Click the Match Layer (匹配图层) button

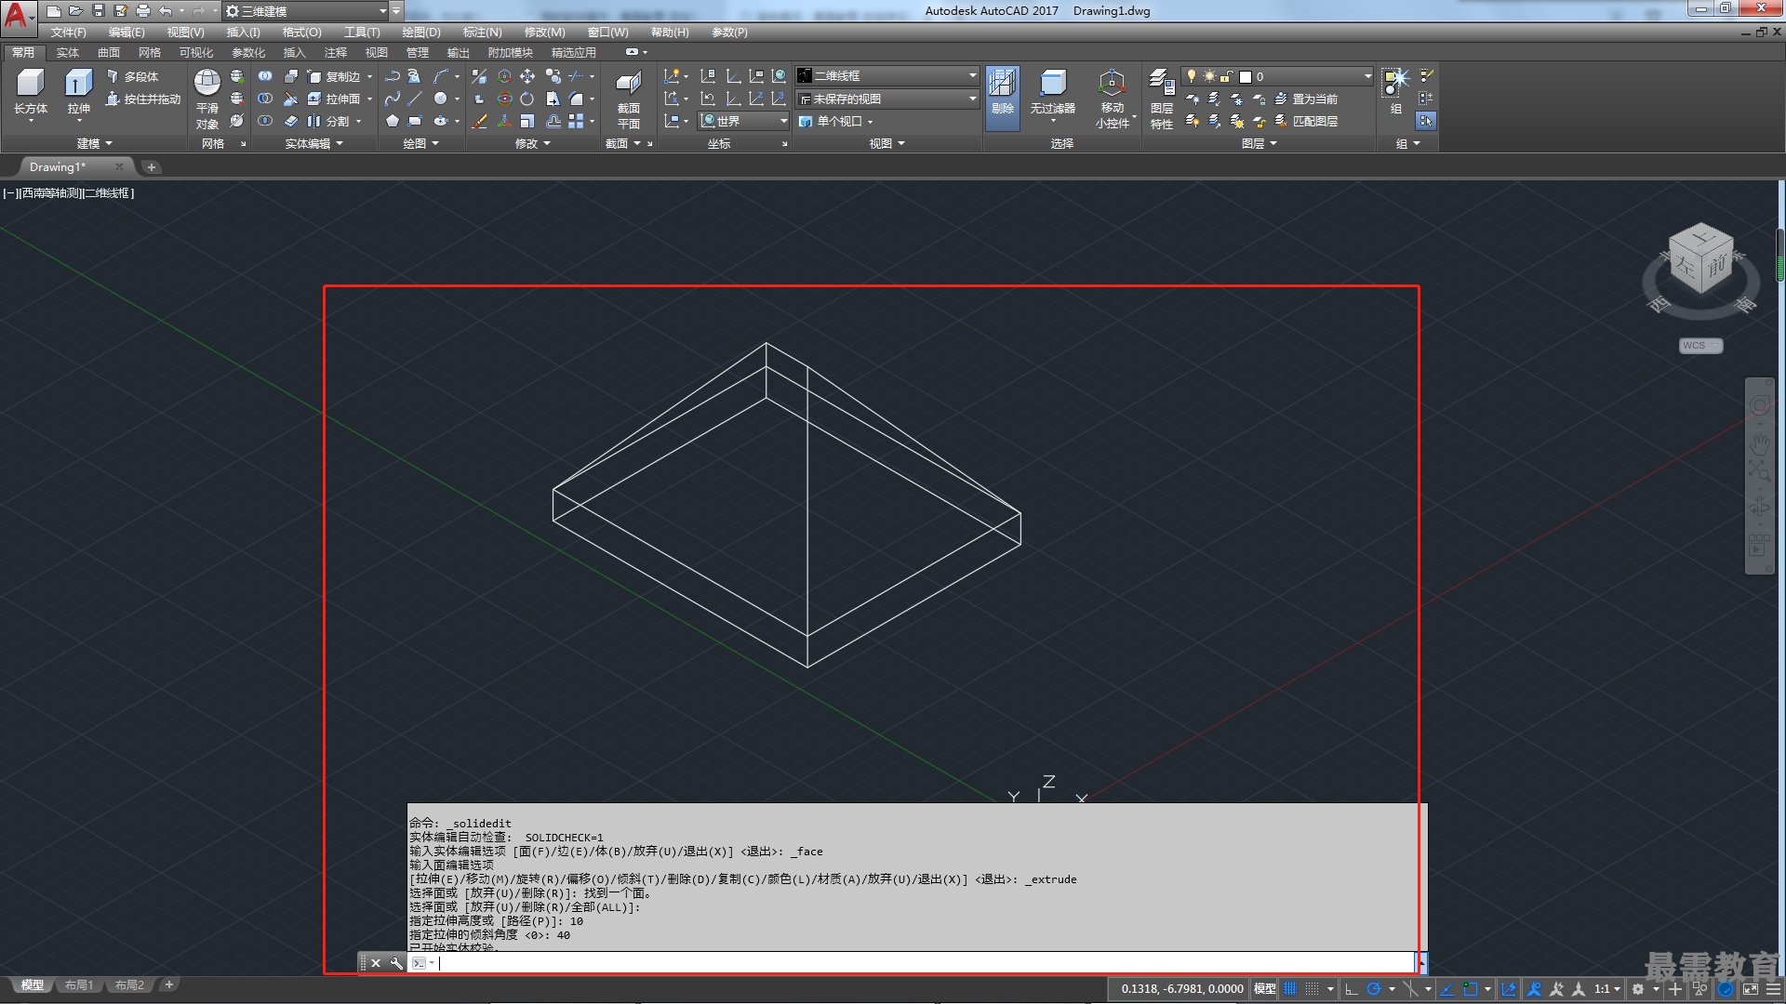point(1306,121)
